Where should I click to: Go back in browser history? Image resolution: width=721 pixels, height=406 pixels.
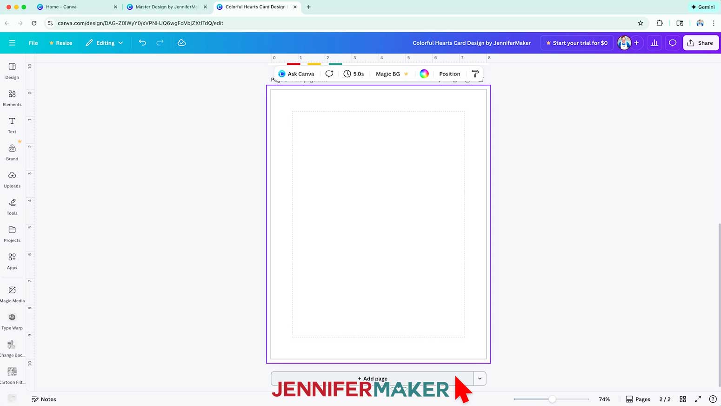pyautogui.click(x=7, y=23)
